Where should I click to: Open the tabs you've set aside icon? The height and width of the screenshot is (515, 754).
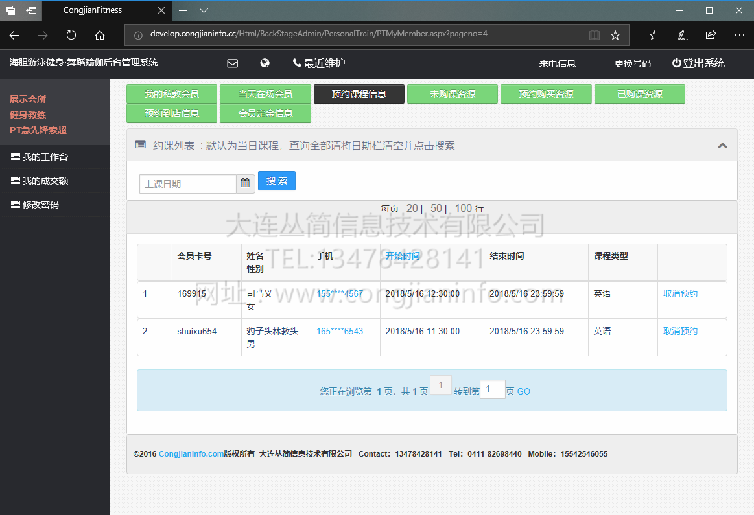click(10, 10)
